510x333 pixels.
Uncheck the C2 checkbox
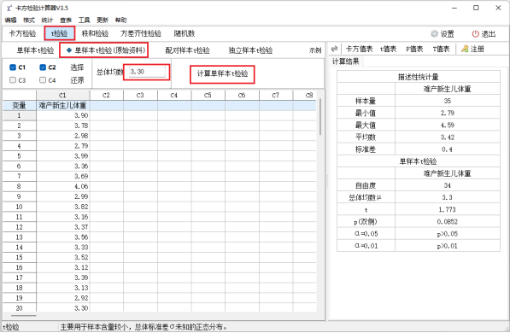point(43,67)
